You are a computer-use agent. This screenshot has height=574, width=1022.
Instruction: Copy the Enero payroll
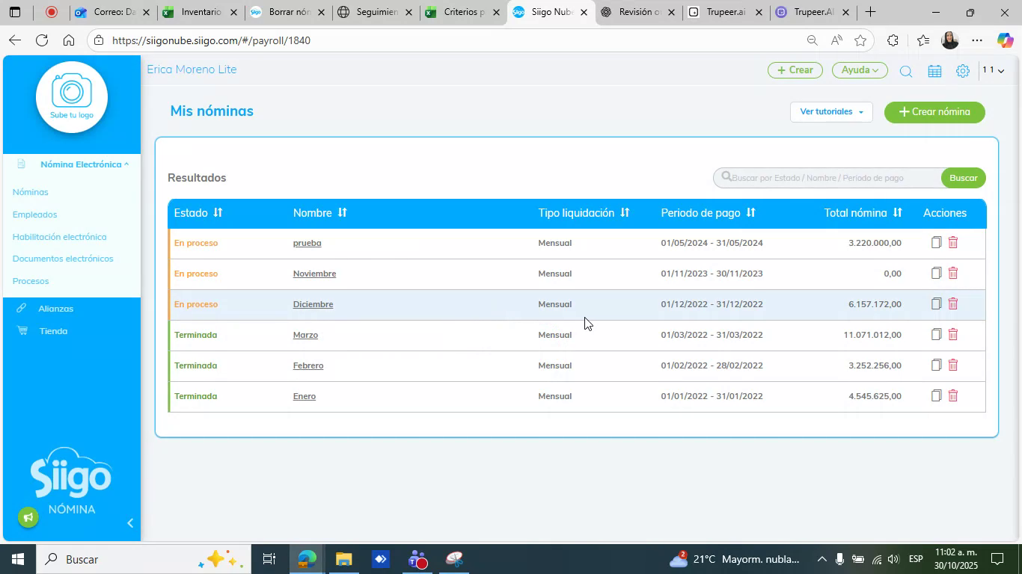pos(936,395)
